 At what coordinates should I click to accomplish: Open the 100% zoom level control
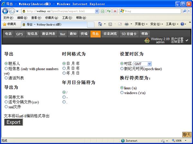pos(181,140)
